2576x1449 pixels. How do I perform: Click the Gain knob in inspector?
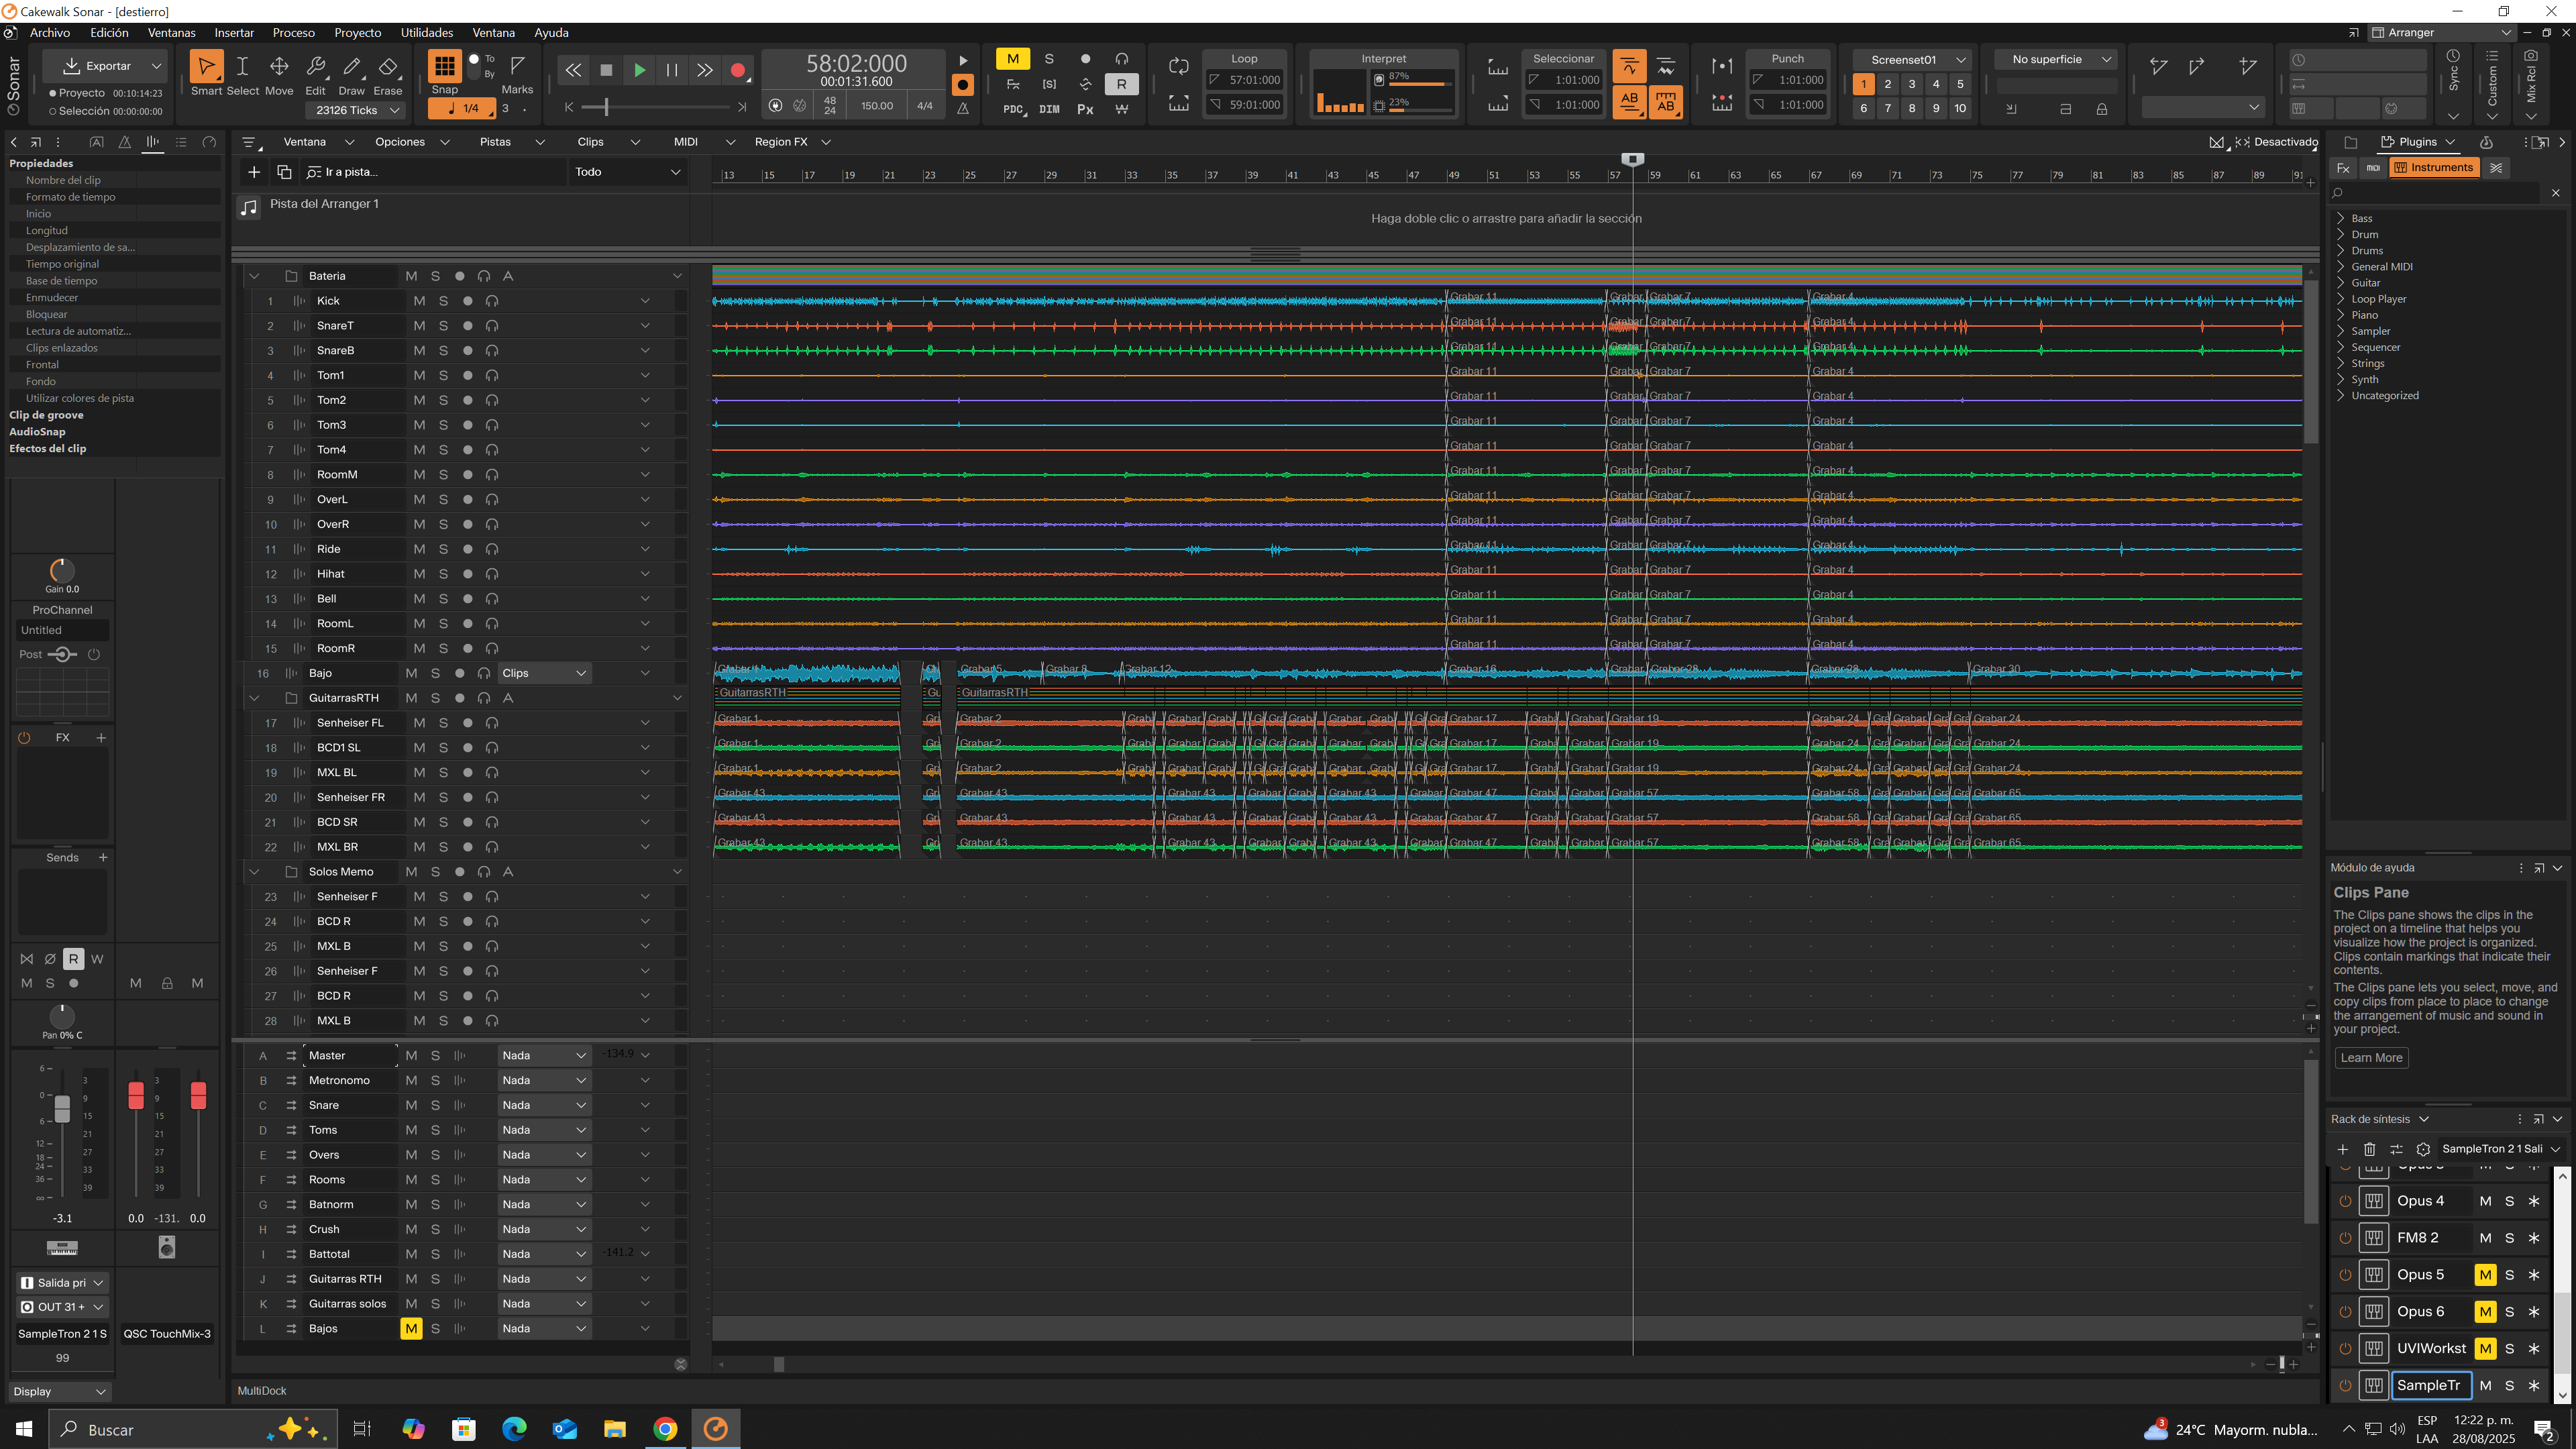[x=62, y=570]
